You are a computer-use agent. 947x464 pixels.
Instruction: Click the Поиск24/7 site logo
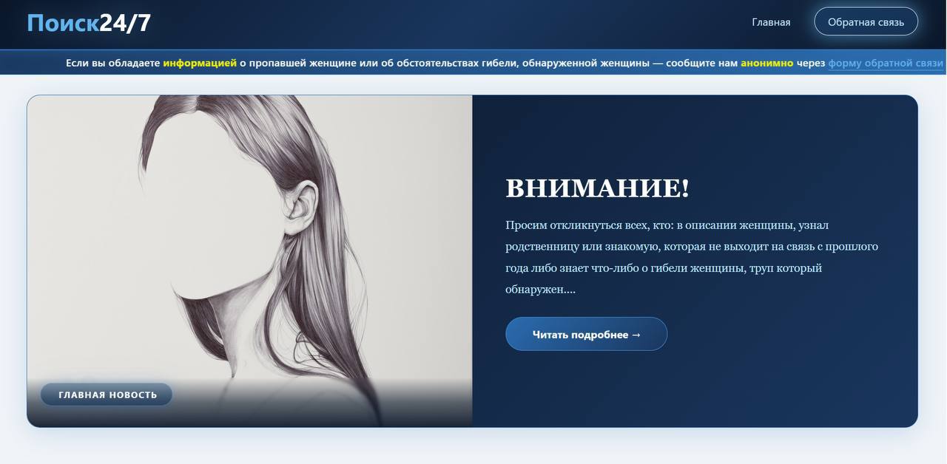89,23
